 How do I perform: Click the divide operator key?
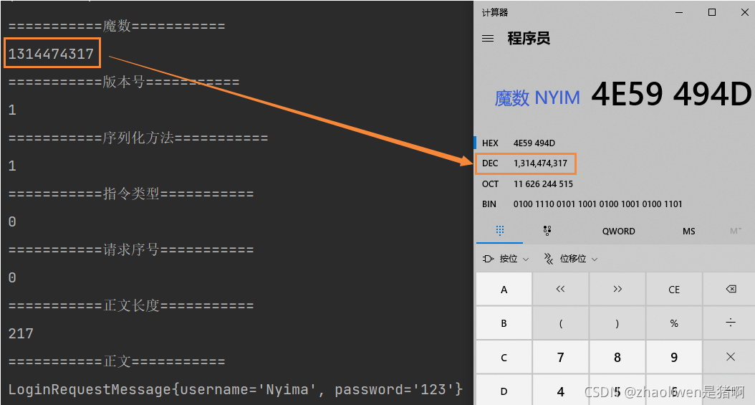pos(730,323)
